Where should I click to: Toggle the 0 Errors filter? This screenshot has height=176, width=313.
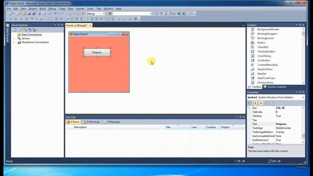(x=73, y=122)
